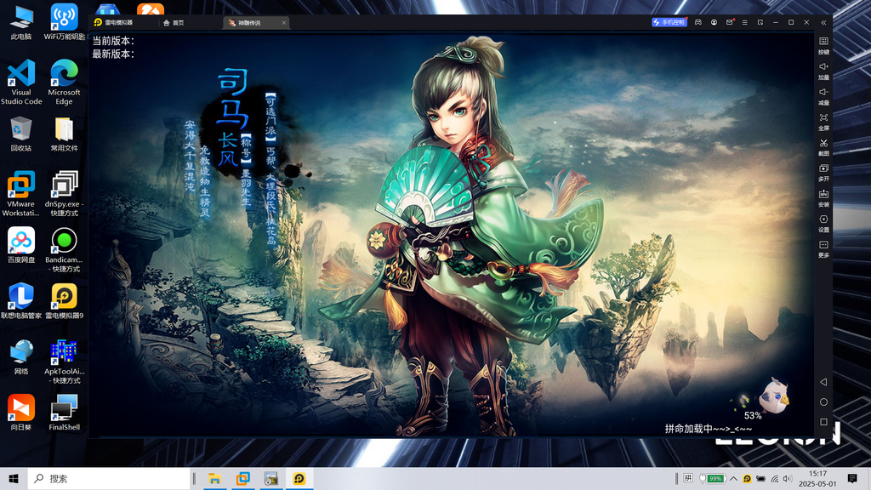Select 向日葵 desktop icon
The width and height of the screenshot is (871, 490).
[x=21, y=413]
